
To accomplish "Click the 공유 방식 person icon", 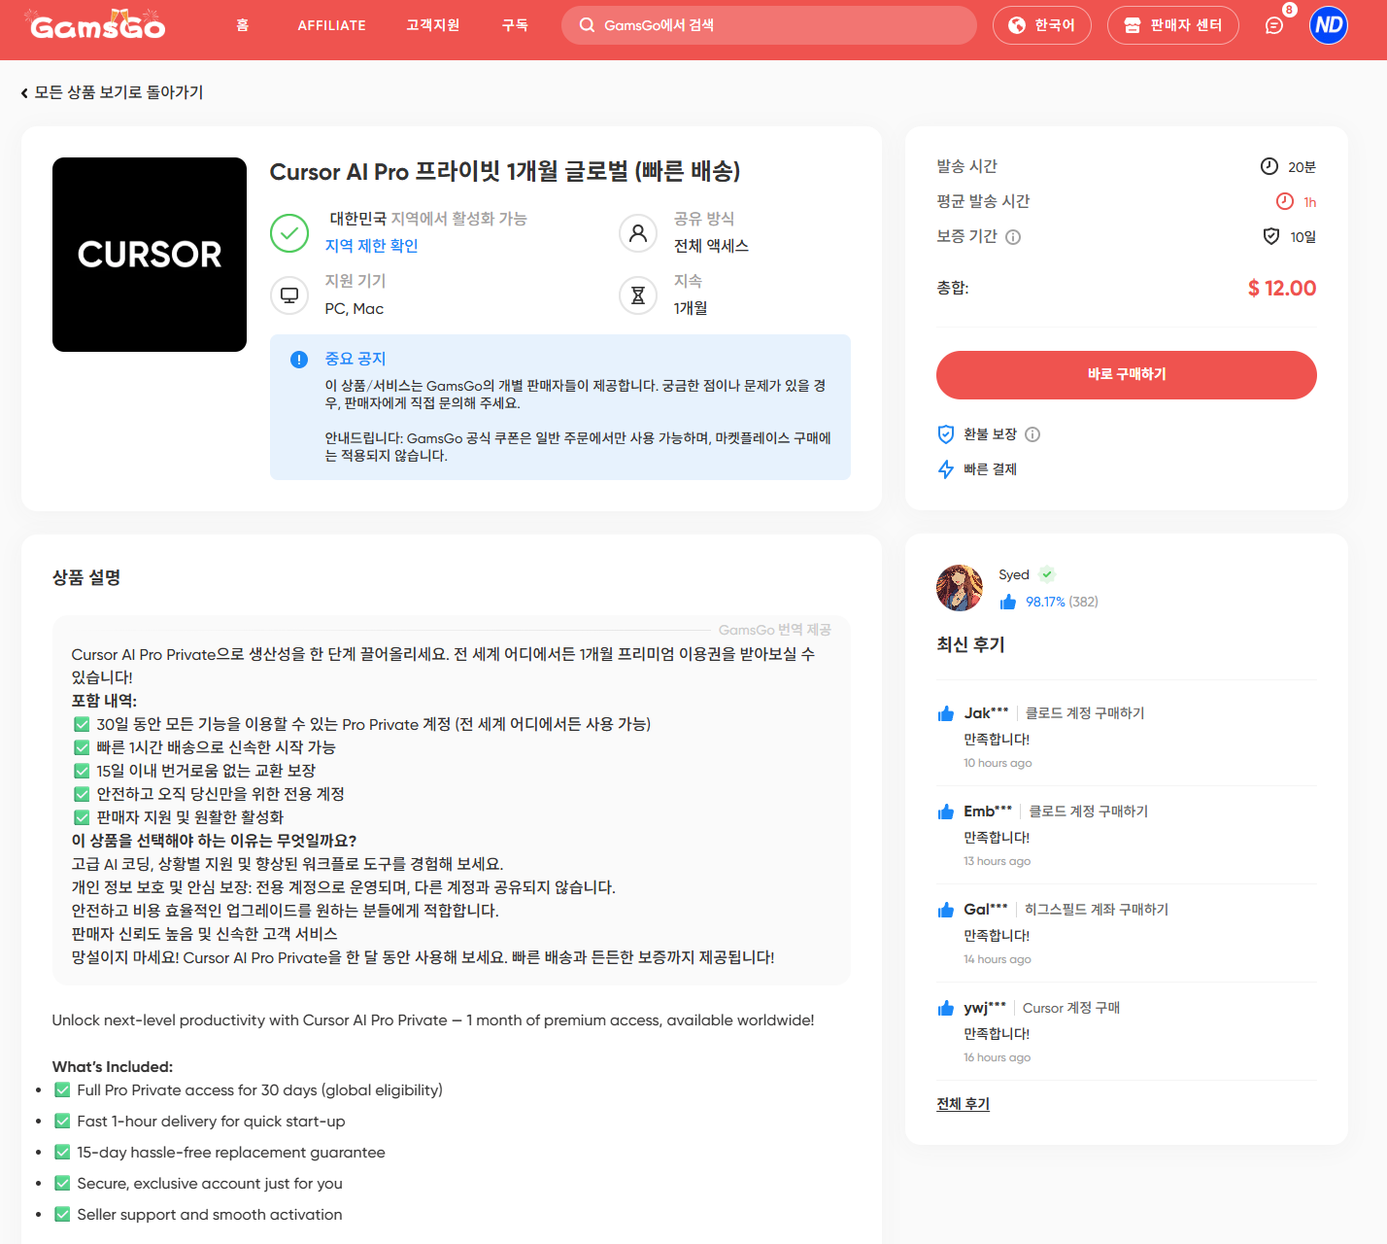I will pyautogui.click(x=638, y=233).
